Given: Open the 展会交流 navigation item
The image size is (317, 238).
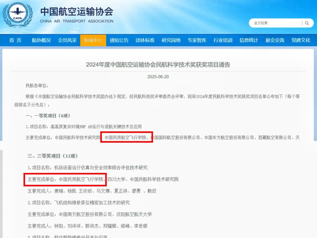Looking at the screenshot, I should pyautogui.click(x=275, y=40).
